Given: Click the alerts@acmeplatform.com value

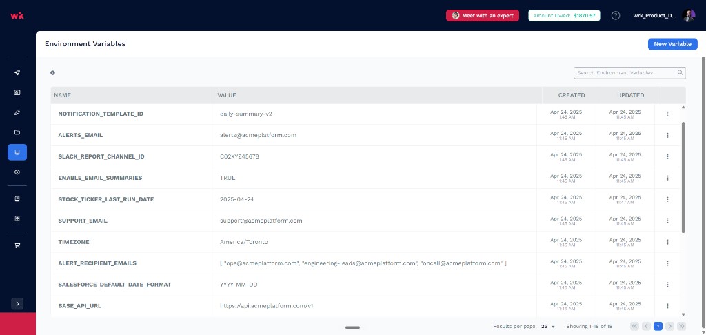Looking at the screenshot, I should (258, 135).
